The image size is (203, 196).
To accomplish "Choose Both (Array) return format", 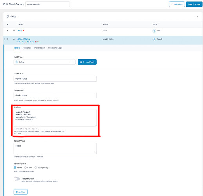I will [x=36, y=167].
